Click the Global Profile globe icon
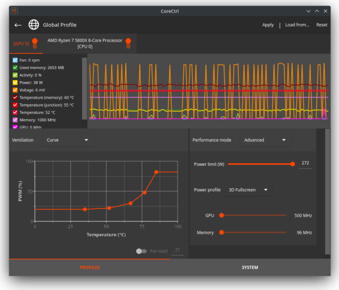Image resolution: width=339 pixels, height=290 pixels. [34, 25]
